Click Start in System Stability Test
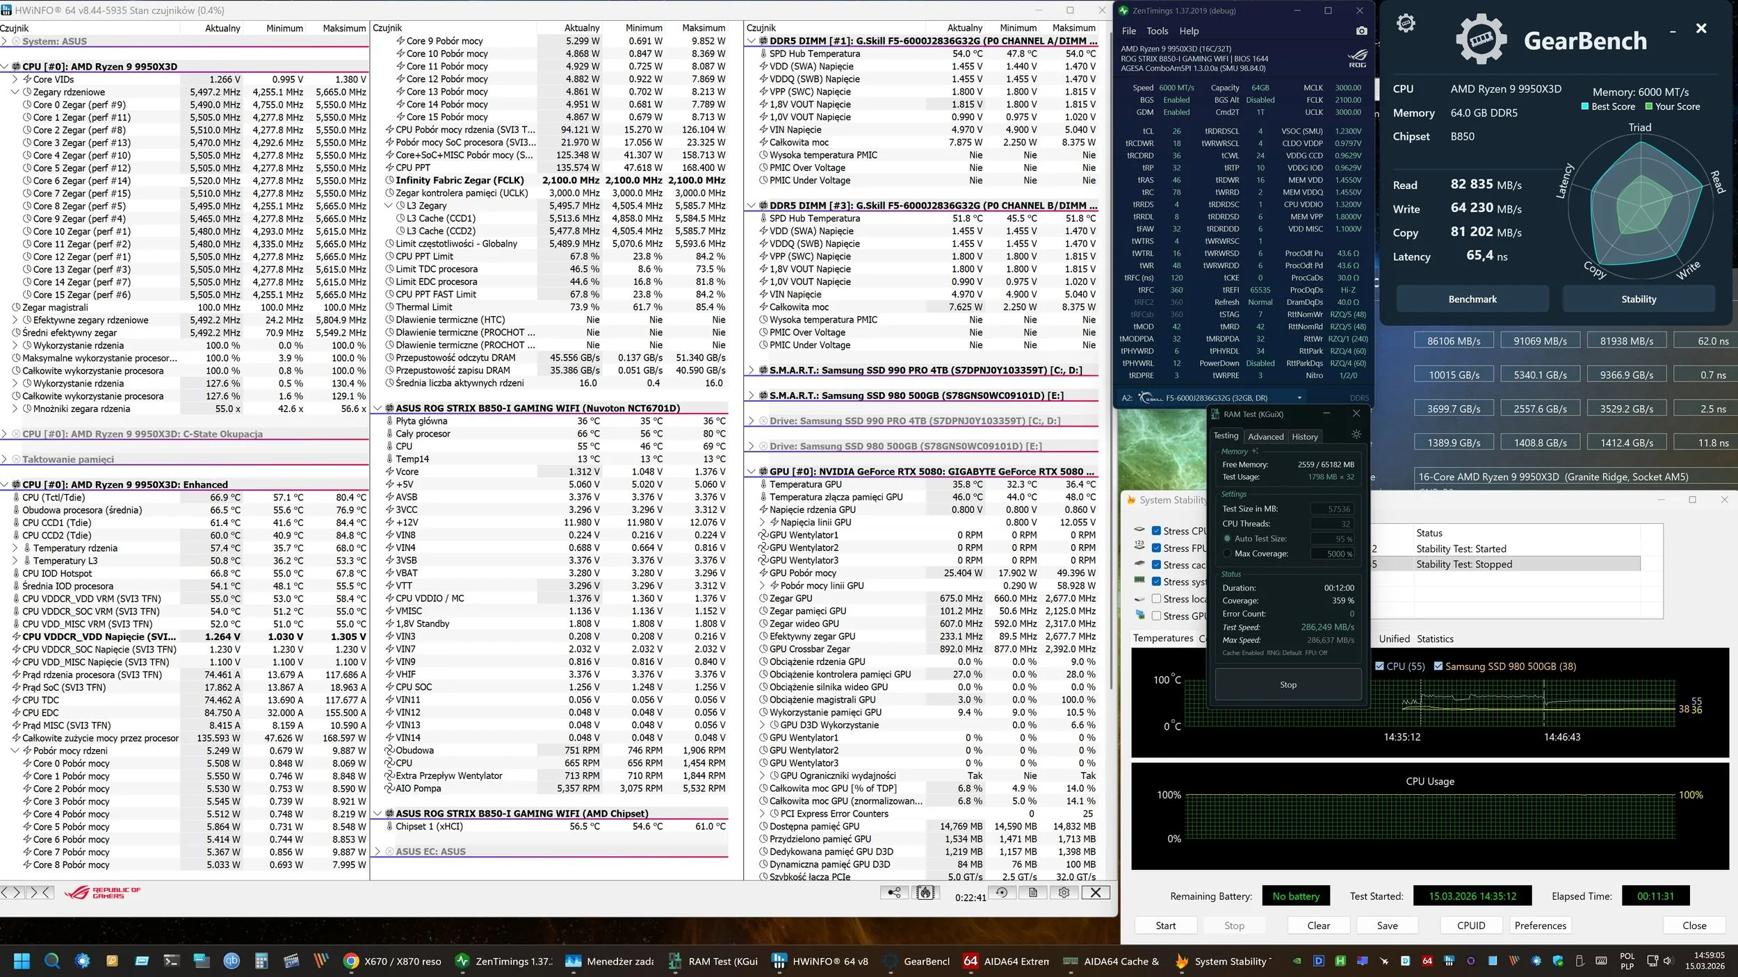Screen dimensions: 1738x977 pos(1165,926)
